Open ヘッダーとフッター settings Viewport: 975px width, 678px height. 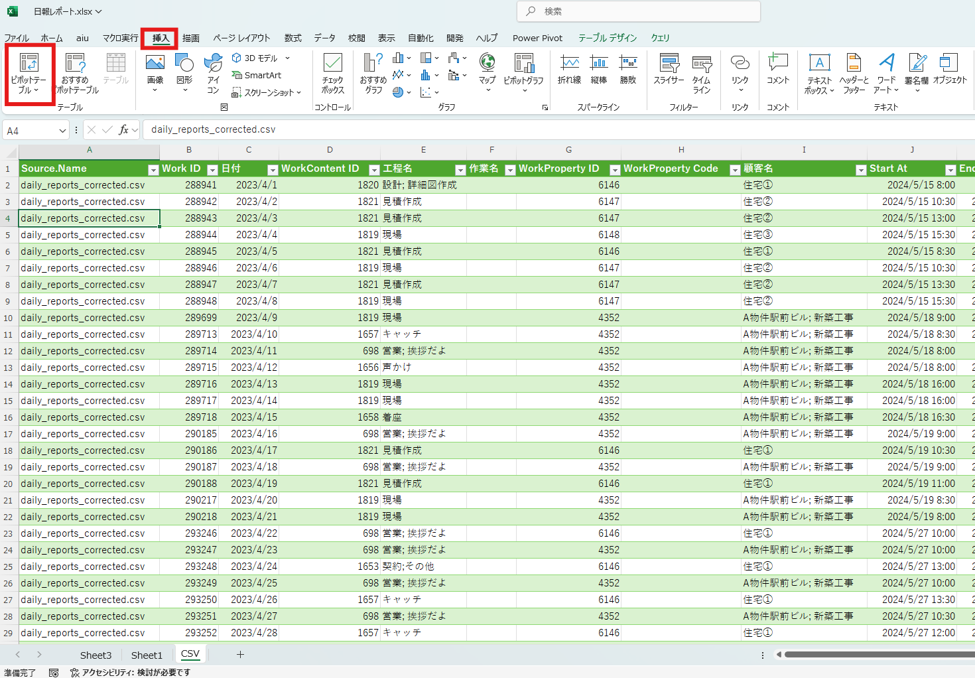[854, 74]
